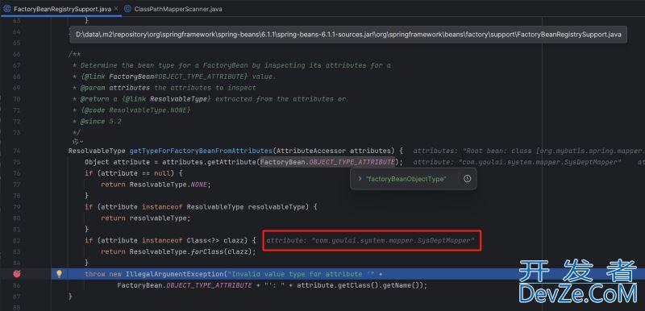Click line number 82 in the gutter
Viewport: 645px width, 311px height.
pos(16,240)
